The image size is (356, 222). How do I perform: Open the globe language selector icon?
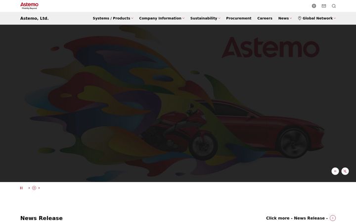tap(314, 6)
